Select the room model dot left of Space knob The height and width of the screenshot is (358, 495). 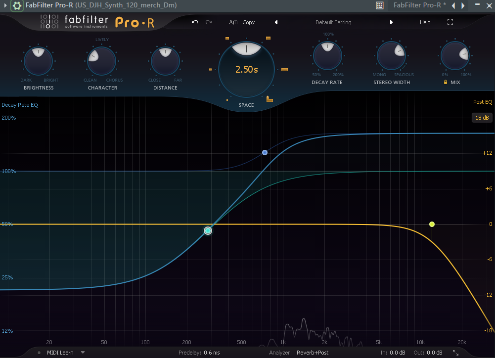click(x=210, y=69)
